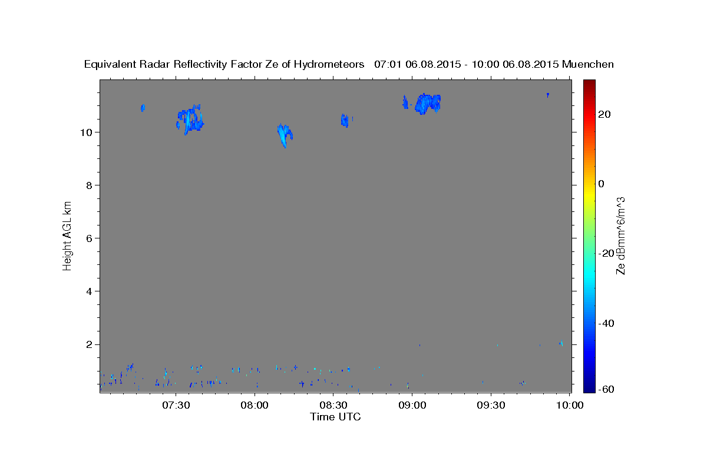
Task: Click the colorbar label -40
Action: pos(606,323)
